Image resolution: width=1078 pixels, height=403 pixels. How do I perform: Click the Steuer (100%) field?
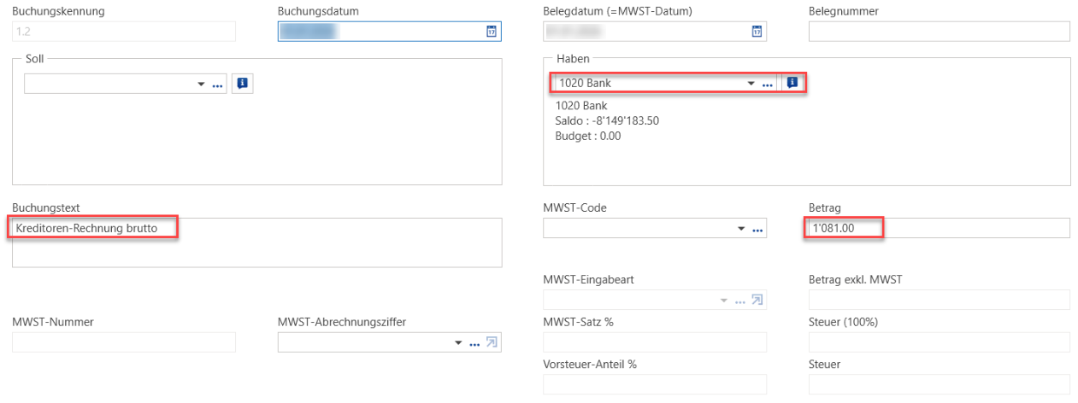click(x=940, y=342)
